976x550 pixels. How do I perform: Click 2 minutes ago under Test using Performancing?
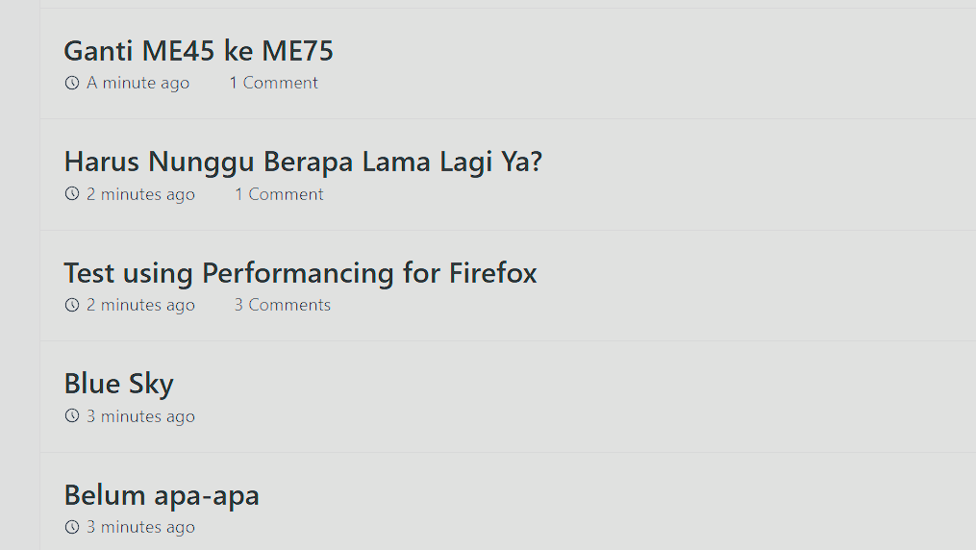[x=140, y=306]
